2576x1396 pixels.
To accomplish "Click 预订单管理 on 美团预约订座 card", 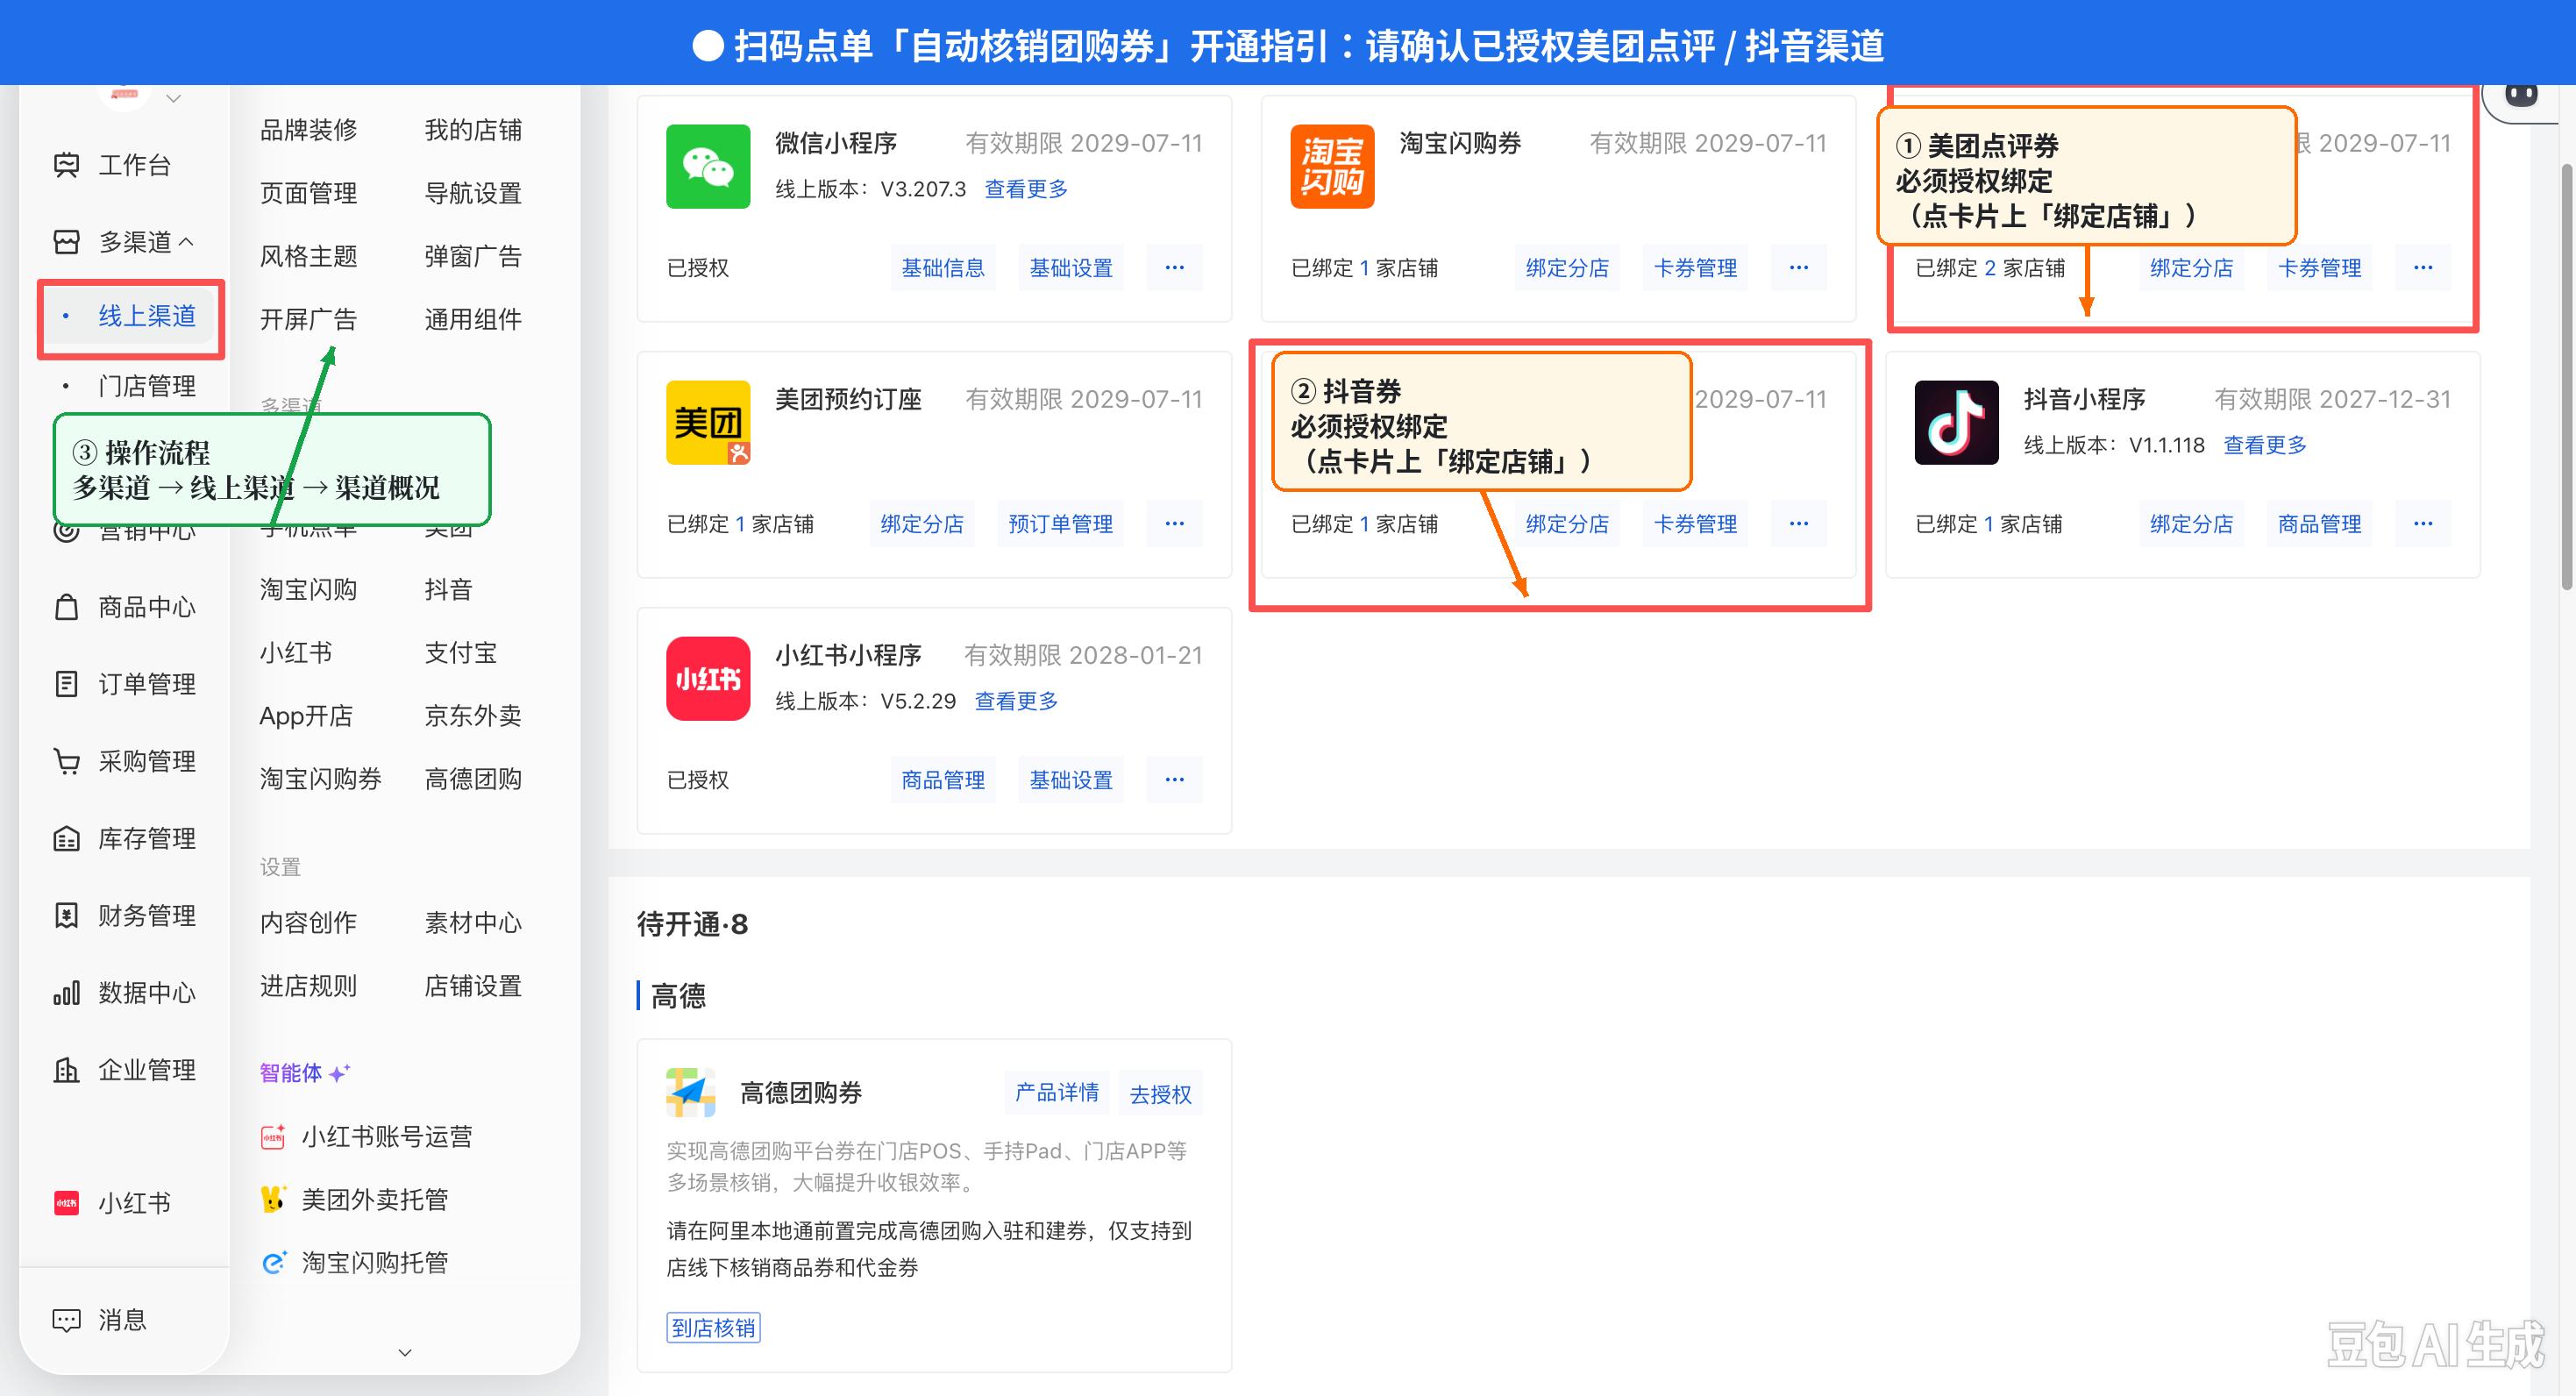I will click(1060, 524).
